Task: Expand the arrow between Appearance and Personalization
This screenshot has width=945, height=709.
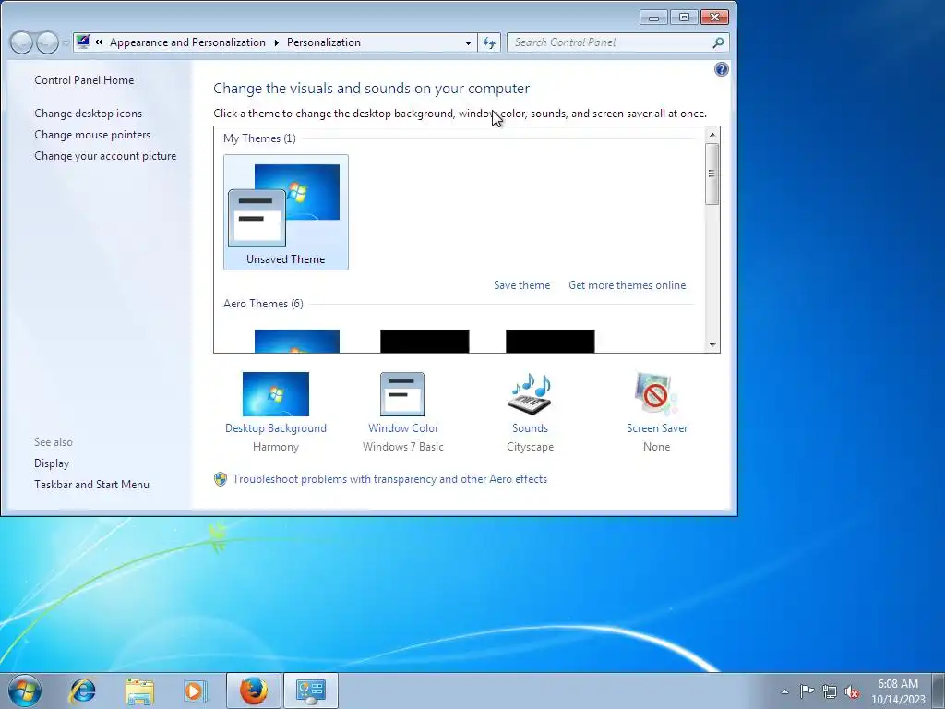Action: 276,42
